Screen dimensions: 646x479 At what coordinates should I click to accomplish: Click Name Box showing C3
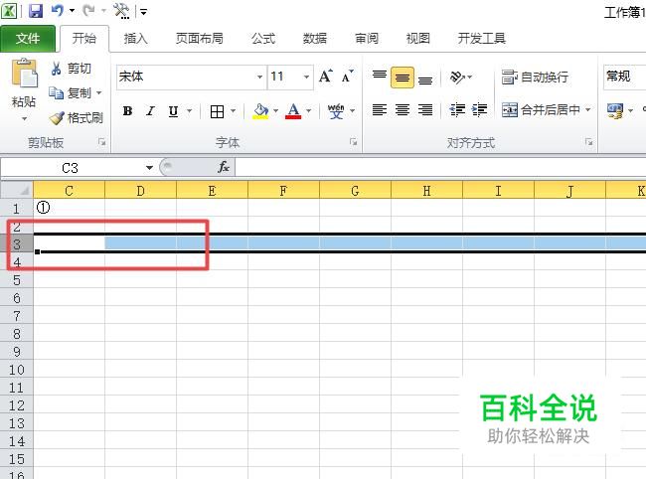pyautogui.click(x=70, y=168)
